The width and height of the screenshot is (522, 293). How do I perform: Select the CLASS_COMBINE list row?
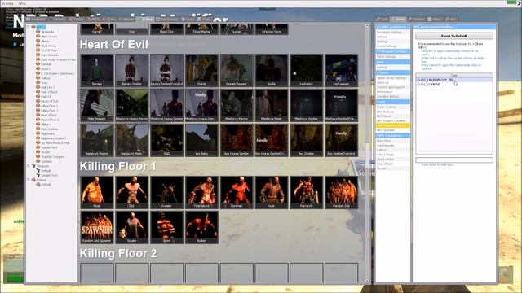(x=454, y=85)
